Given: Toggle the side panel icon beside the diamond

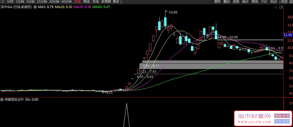Looking at the screenshot, I should (281, 7).
